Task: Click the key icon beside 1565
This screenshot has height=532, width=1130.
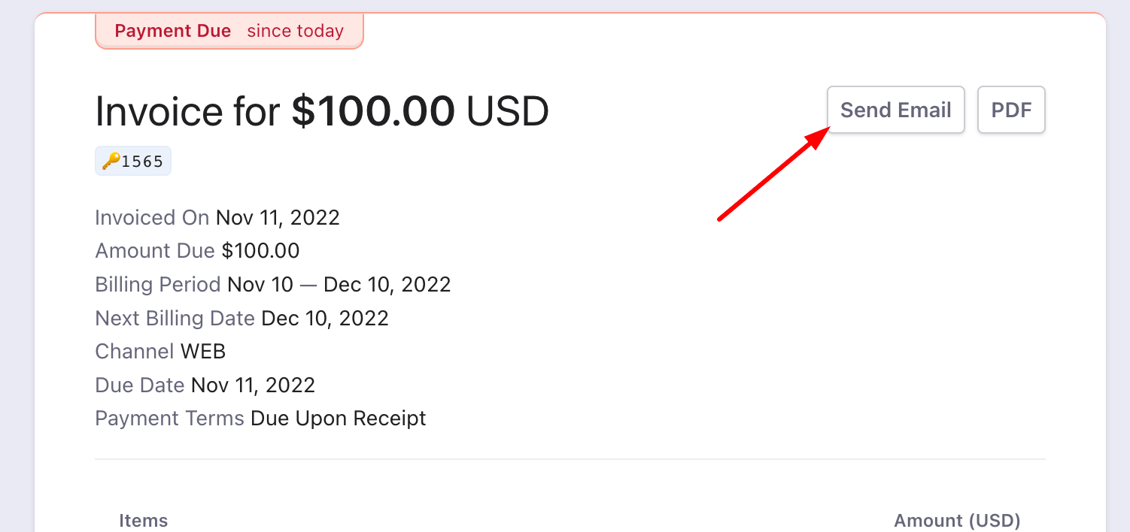Action: [111, 161]
